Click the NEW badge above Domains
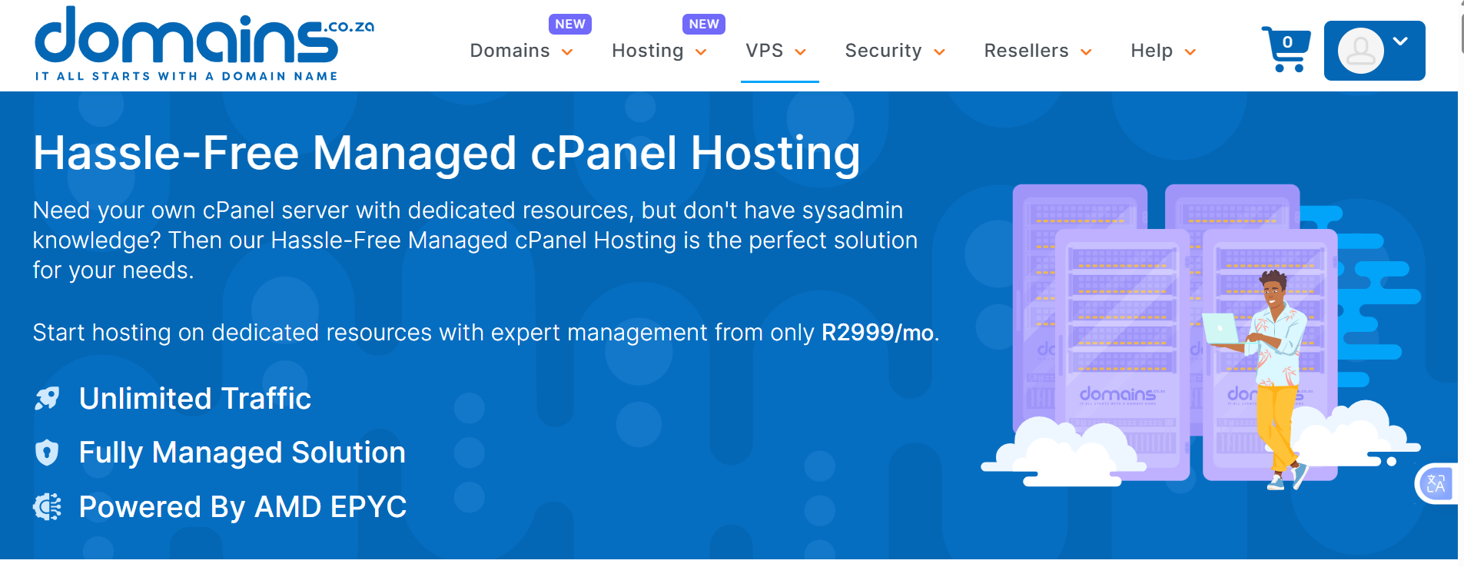This screenshot has width=1464, height=567. tap(570, 24)
